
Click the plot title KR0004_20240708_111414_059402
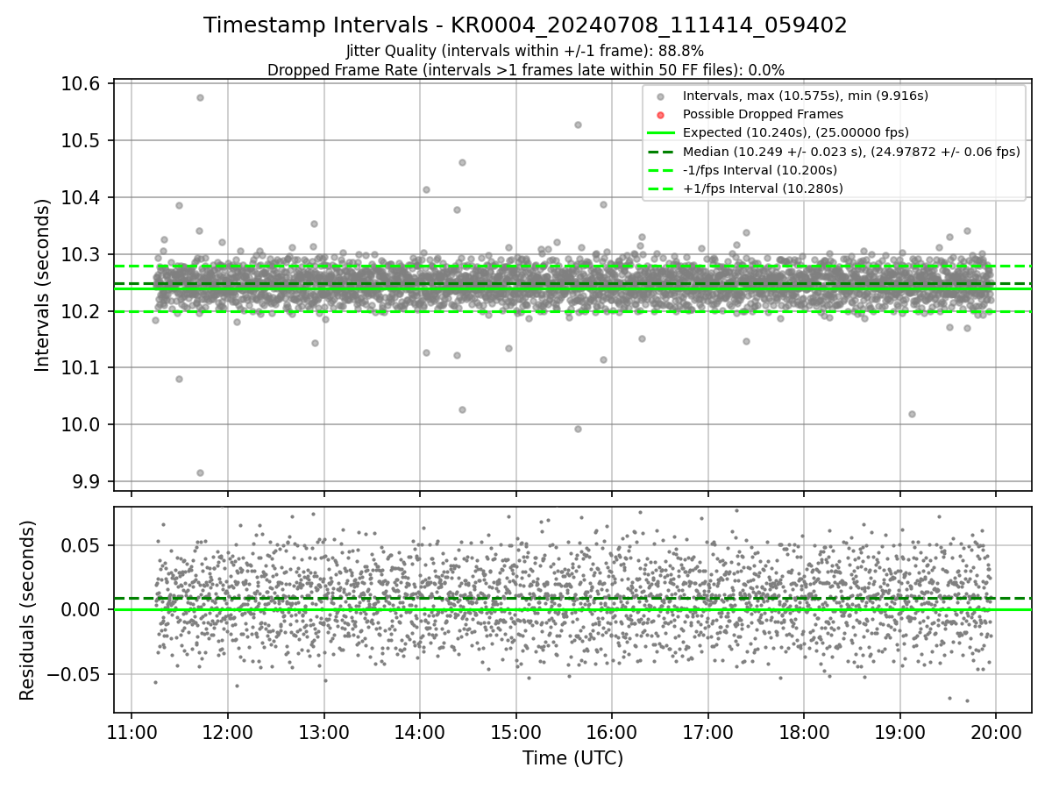525,25
